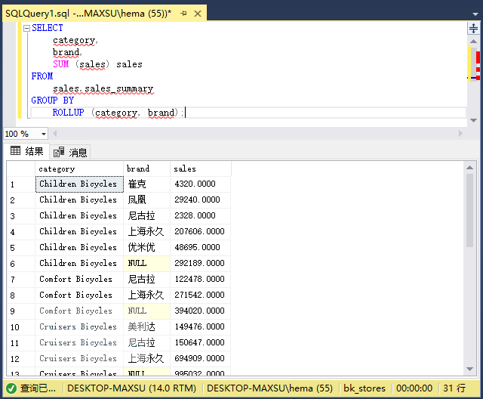Click sales cell 207606.0000
Viewport: 483px width, 399px height.
click(200, 231)
